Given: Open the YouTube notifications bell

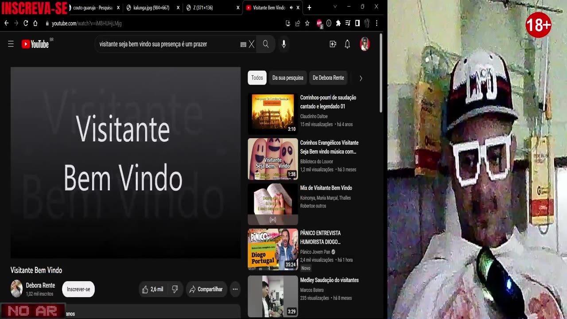Looking at the screenshot, I should 347,44.
